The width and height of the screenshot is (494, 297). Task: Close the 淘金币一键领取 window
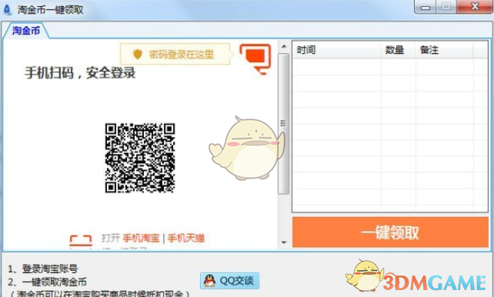pyautogui.click(x=476, y=7)
